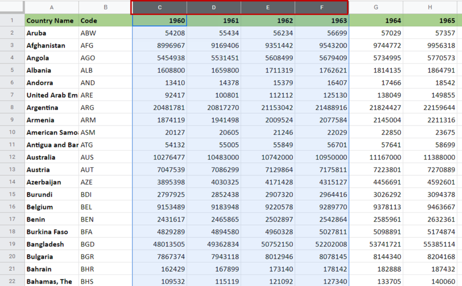
Task: Select the Australia country cell
Action: 51,157
